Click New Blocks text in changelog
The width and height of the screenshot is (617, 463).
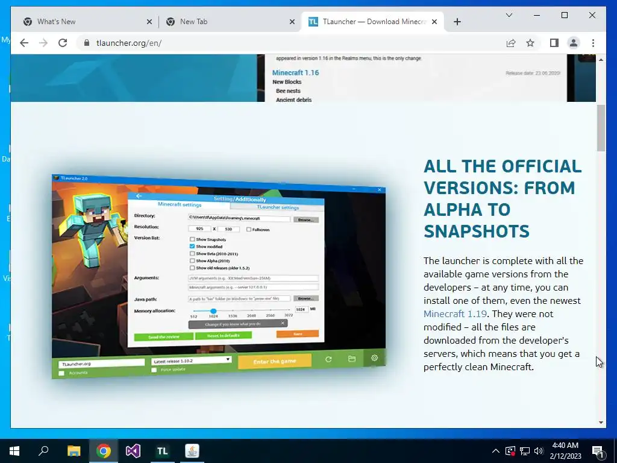coord(287,82)
